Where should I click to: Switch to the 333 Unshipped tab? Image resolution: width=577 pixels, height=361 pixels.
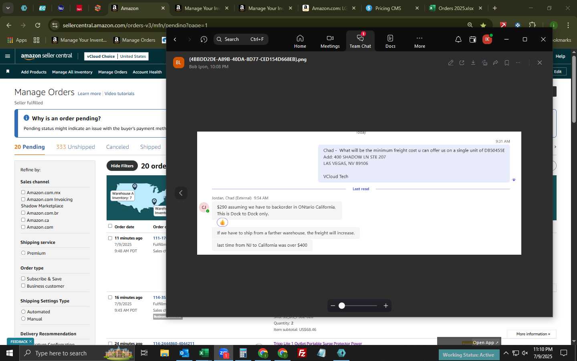[75, 147]
